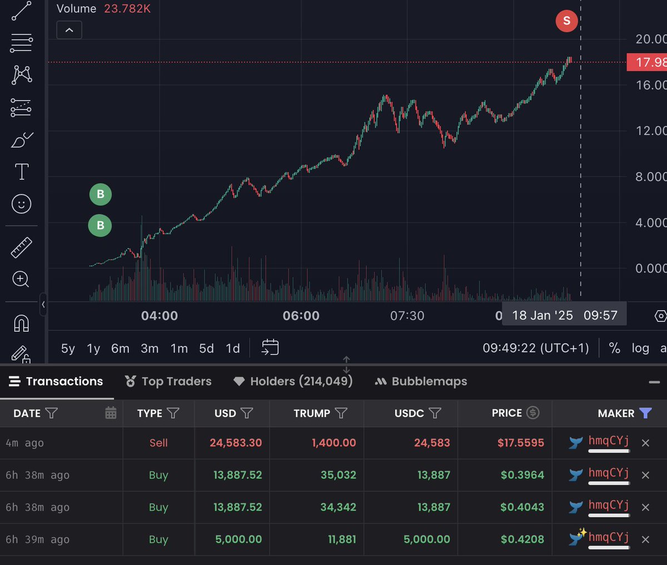Select the pattern drawing tool

tap(22, 74)
